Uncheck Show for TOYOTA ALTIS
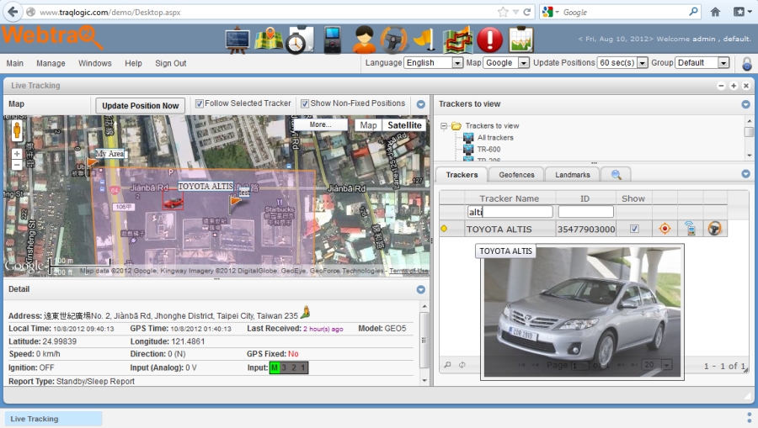This screenshot has width=758, height=428. pyautogui.click(x=634, y=229)
